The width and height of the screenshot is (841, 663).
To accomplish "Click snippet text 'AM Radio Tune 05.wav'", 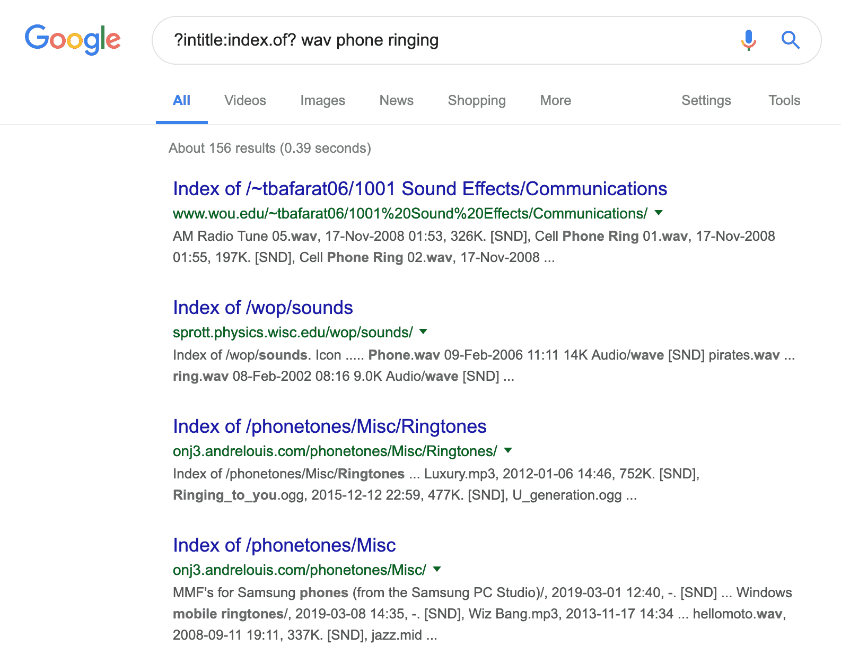I will 245,236.
